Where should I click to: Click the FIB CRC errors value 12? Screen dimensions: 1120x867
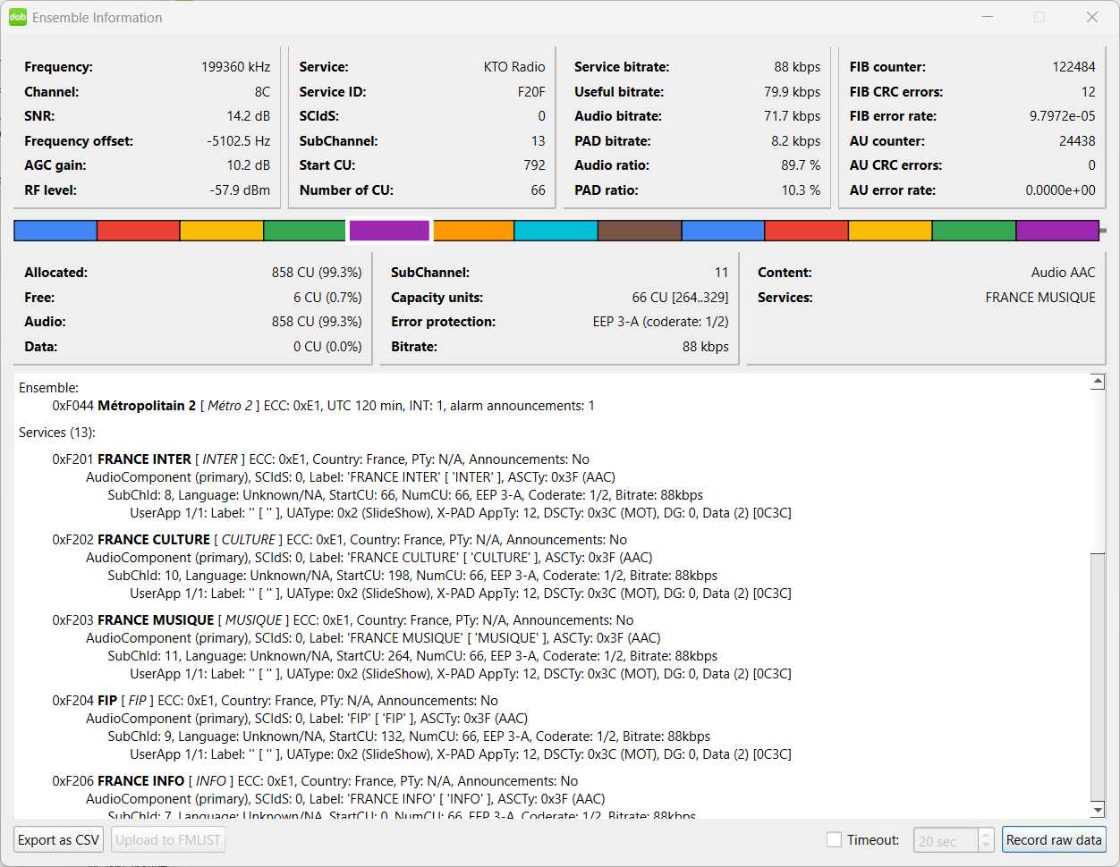pyautogui.click(x=1089, y=92)
